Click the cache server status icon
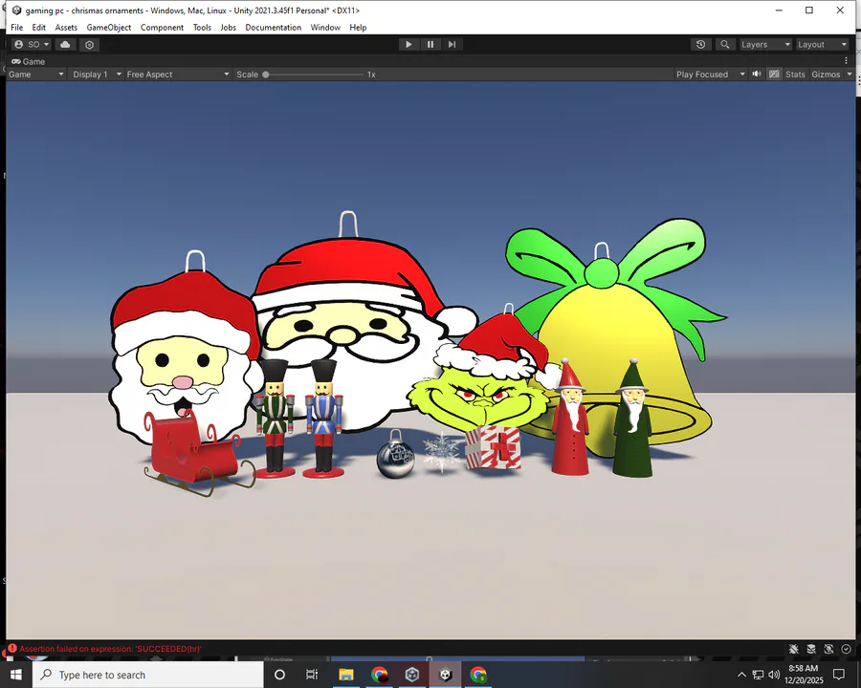 tap(811, 649)
